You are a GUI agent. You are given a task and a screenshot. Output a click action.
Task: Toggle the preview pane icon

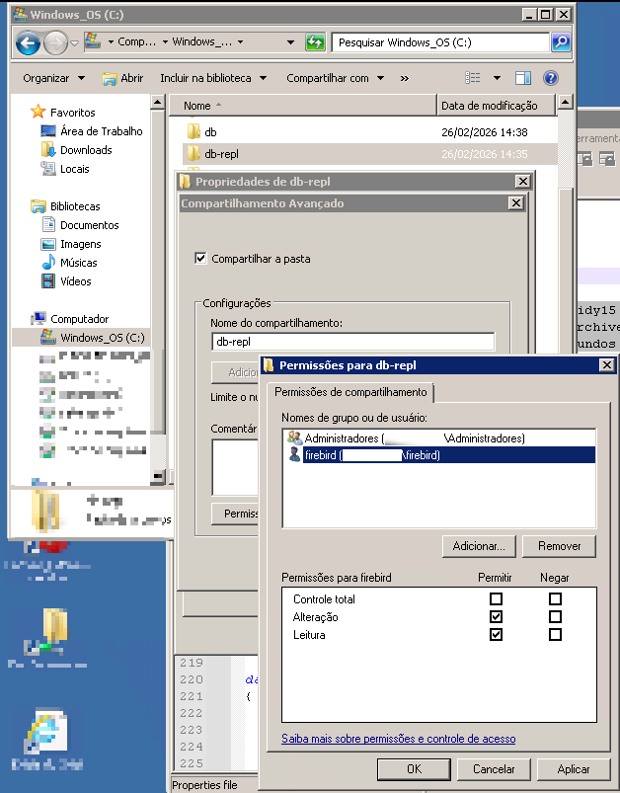click(523, 78)
